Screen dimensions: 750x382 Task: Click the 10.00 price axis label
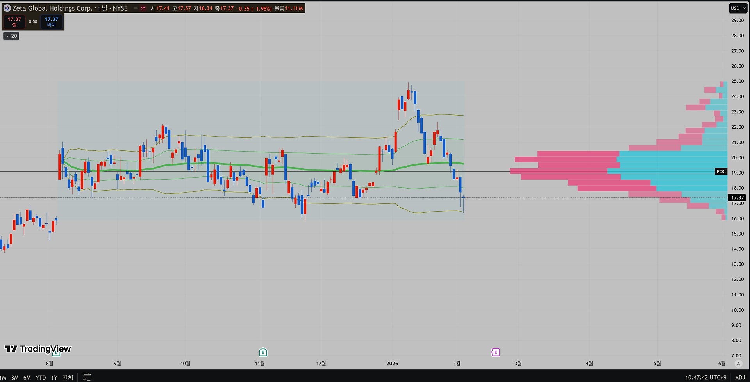coord(737,310)
